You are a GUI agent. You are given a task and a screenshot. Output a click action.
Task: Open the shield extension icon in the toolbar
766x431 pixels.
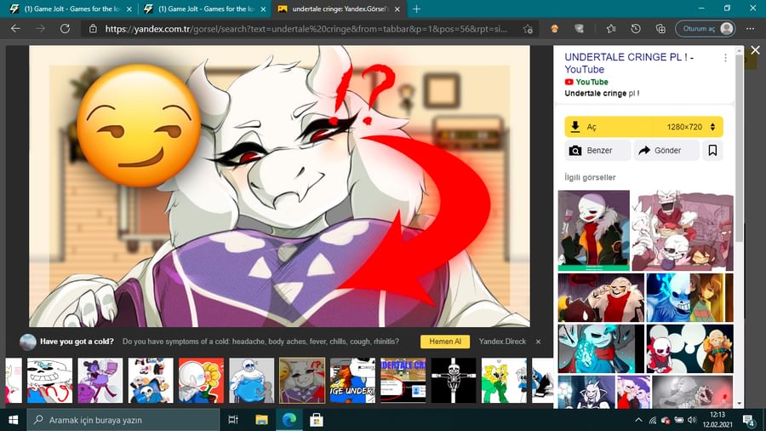click(x=579, y=29)
